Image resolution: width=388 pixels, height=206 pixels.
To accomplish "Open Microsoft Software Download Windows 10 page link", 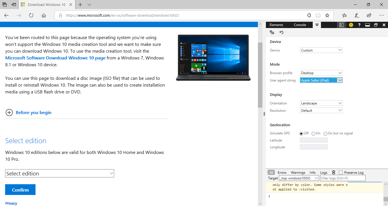I will (55, 58).
